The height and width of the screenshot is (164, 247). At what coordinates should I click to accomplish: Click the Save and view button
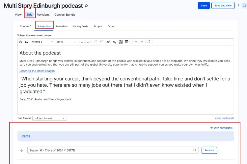coord(223,6)
